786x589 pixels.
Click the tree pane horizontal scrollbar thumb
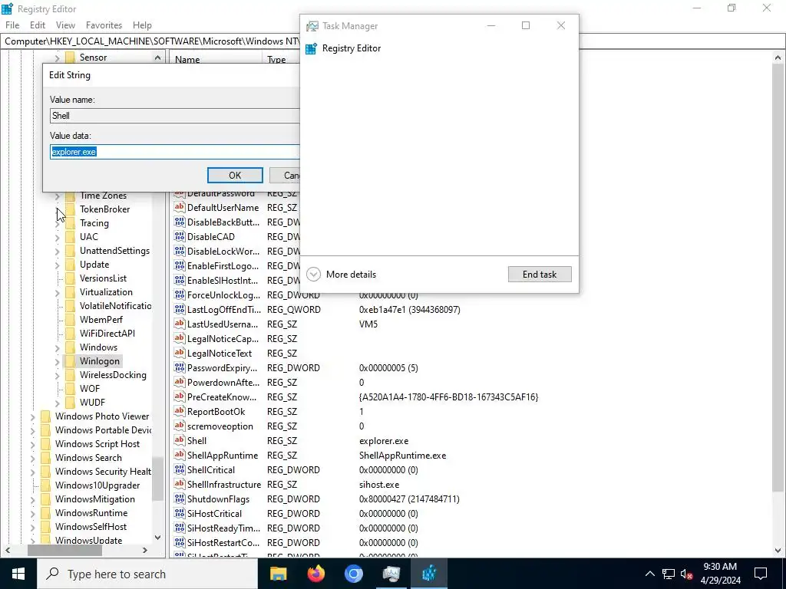pos(64,551)
